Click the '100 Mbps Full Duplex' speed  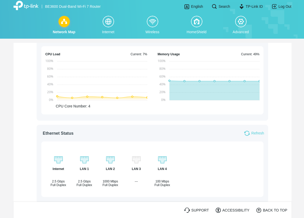click(x=162, y=183)
